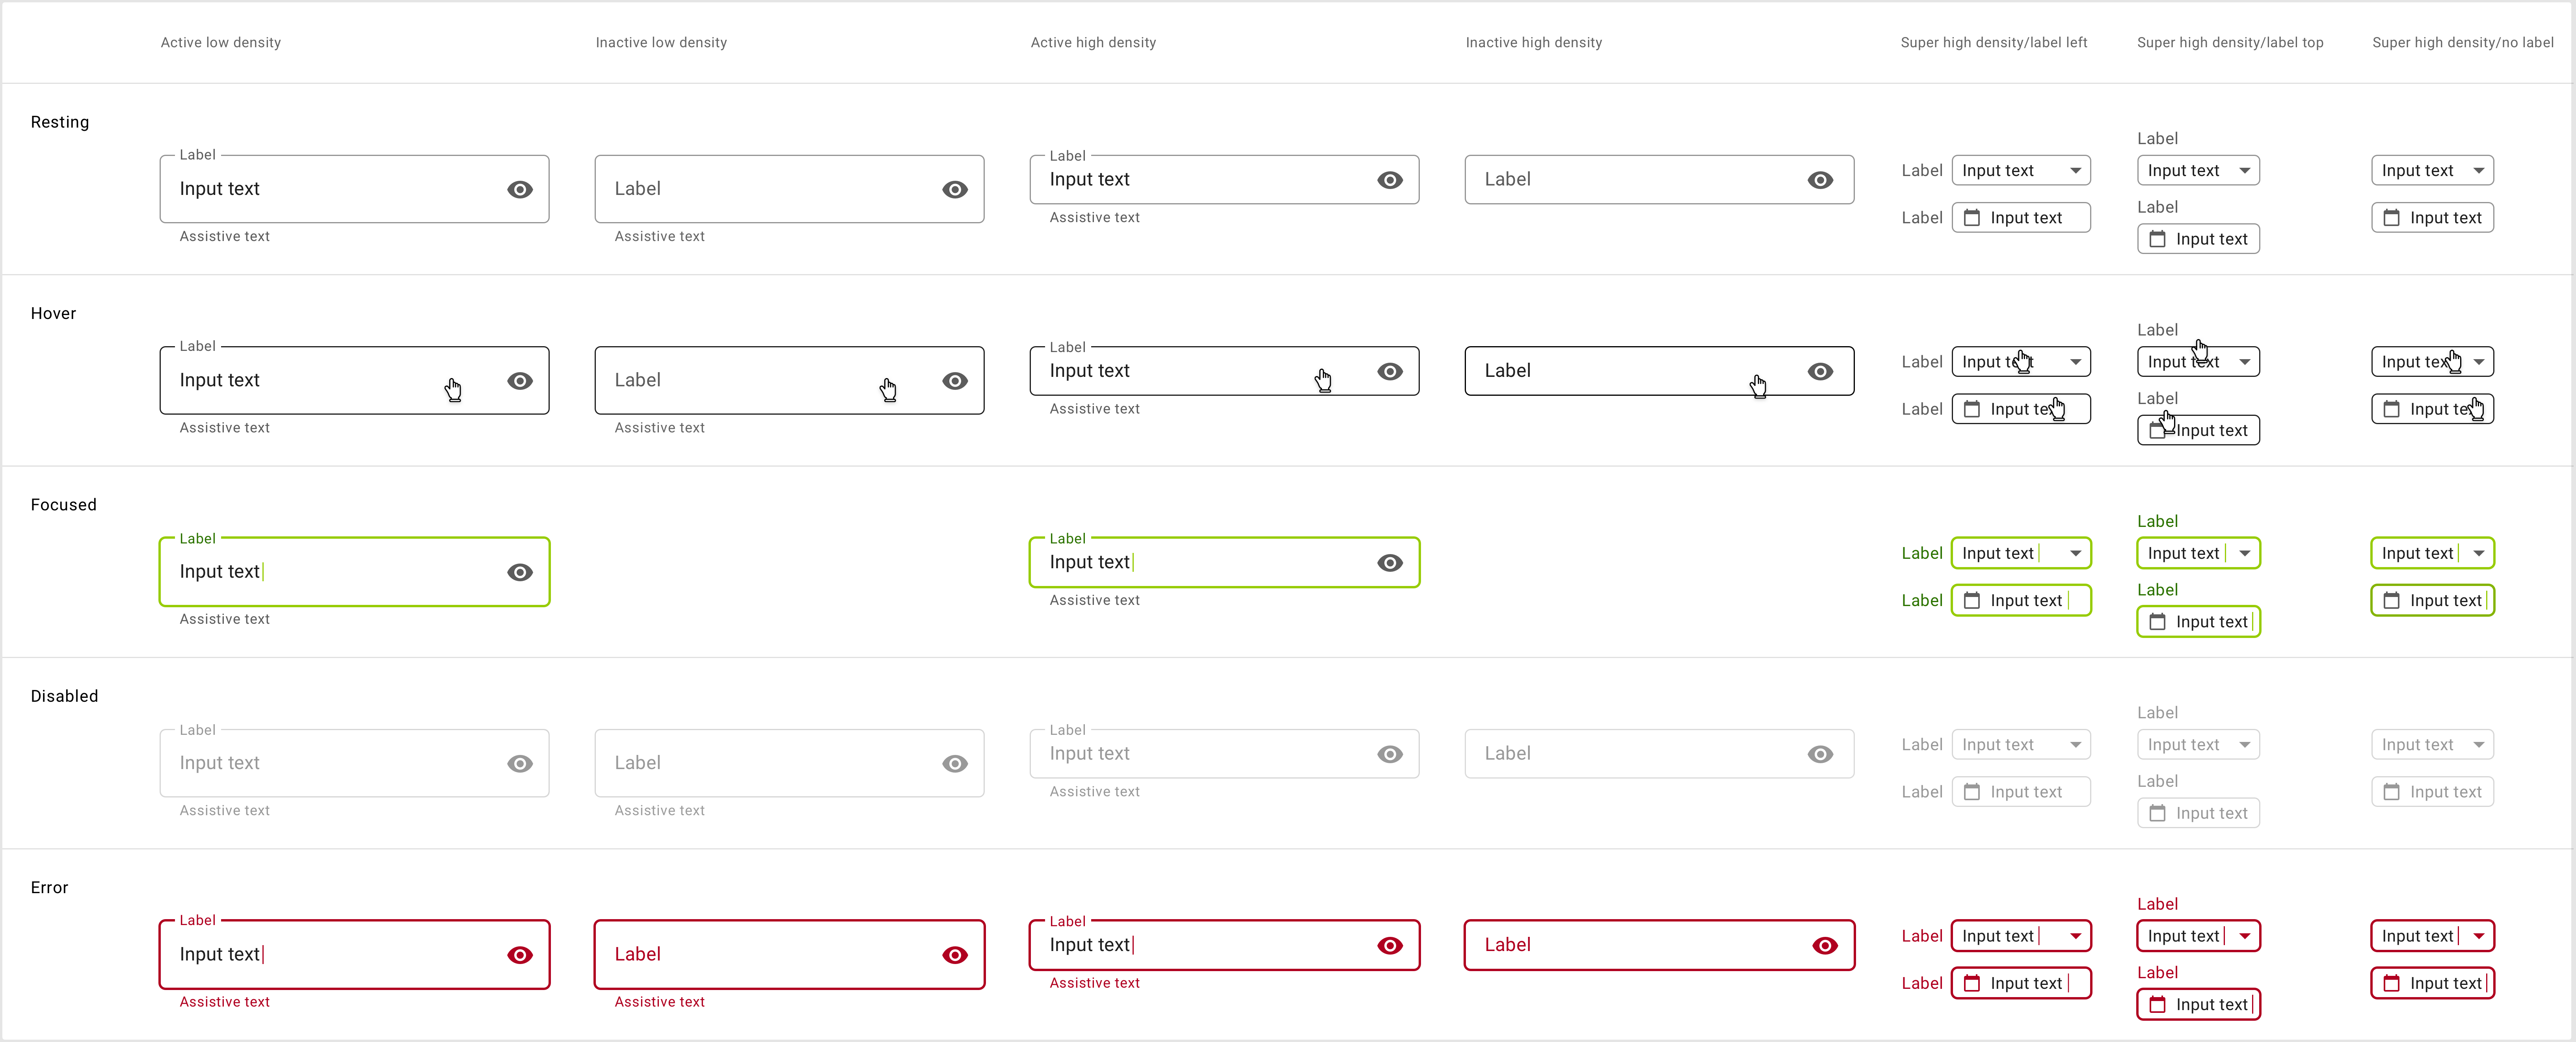The image size is (2576, 1042).
Task: Toggle red eye in Error Inactive low density field
Action: coord(955,955)
